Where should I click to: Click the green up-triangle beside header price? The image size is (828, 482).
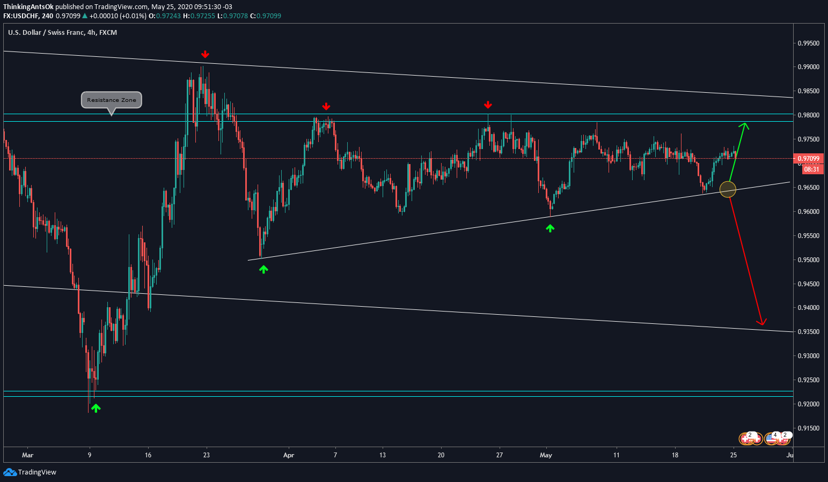coord(85,16)
